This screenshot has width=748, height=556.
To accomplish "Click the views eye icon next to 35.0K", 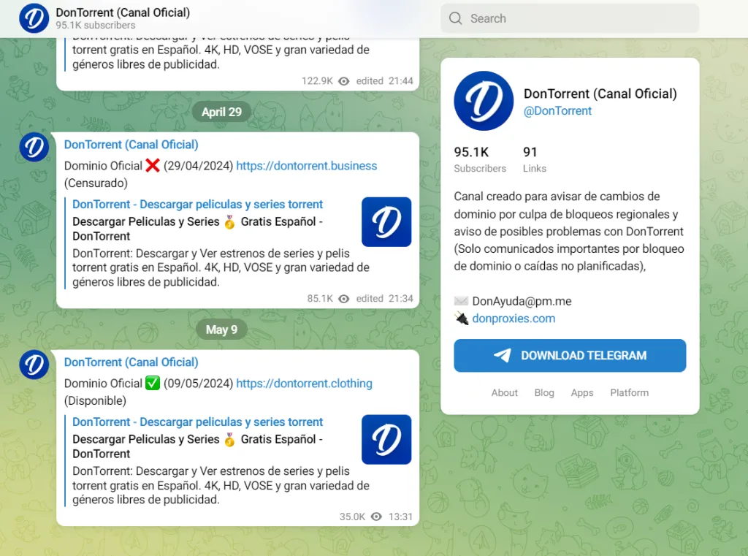I will click(x=376, y=517).
